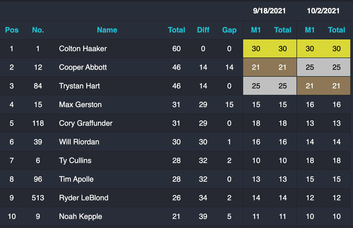The image size is (353, 228).
Task: Select Ty Cullins in the list
Action: 75,160
